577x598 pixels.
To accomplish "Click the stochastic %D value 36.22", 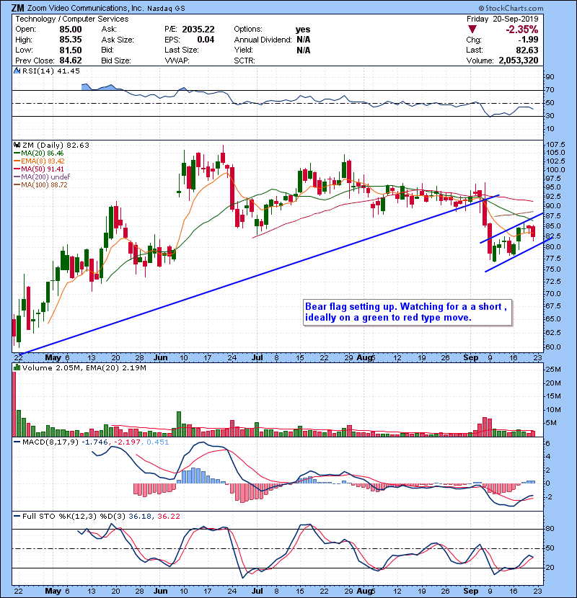I will tap(168, 517).
